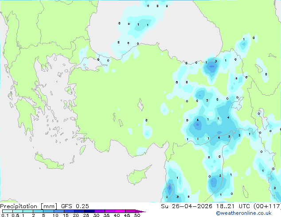281x217 pixels.
Task: Click the 10–15 mm legend color swatch
Action: coord(59,211)
